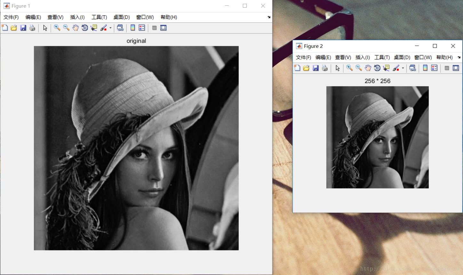Toggle the Zoom In tool in Figure 1
Viewport: 463px width, 275px height.
coord(57,28)
